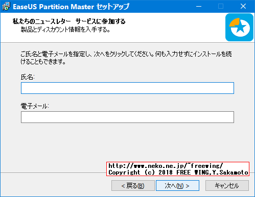Proceed with the 次へ(N) button

(177, 186)
